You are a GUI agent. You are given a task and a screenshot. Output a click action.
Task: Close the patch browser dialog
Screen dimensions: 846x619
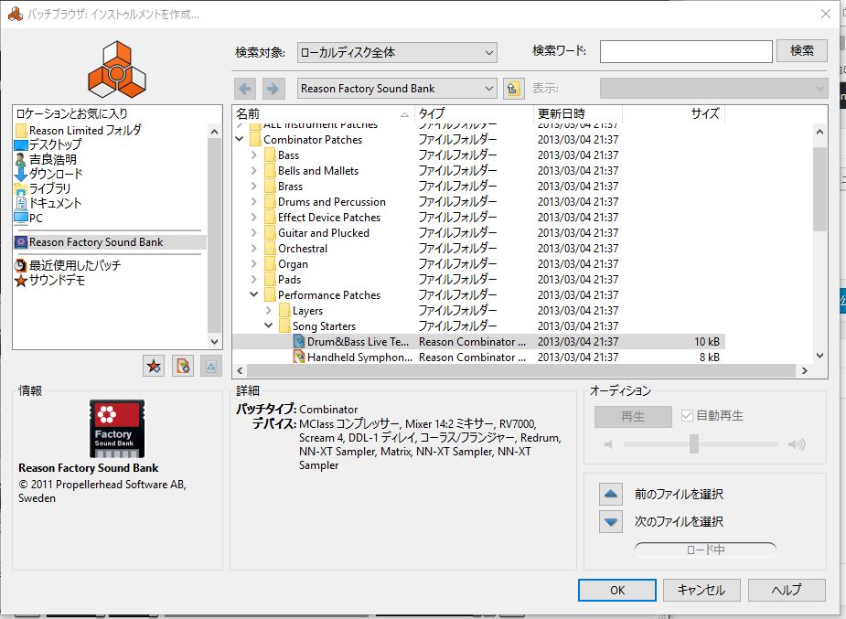[826, 14]
